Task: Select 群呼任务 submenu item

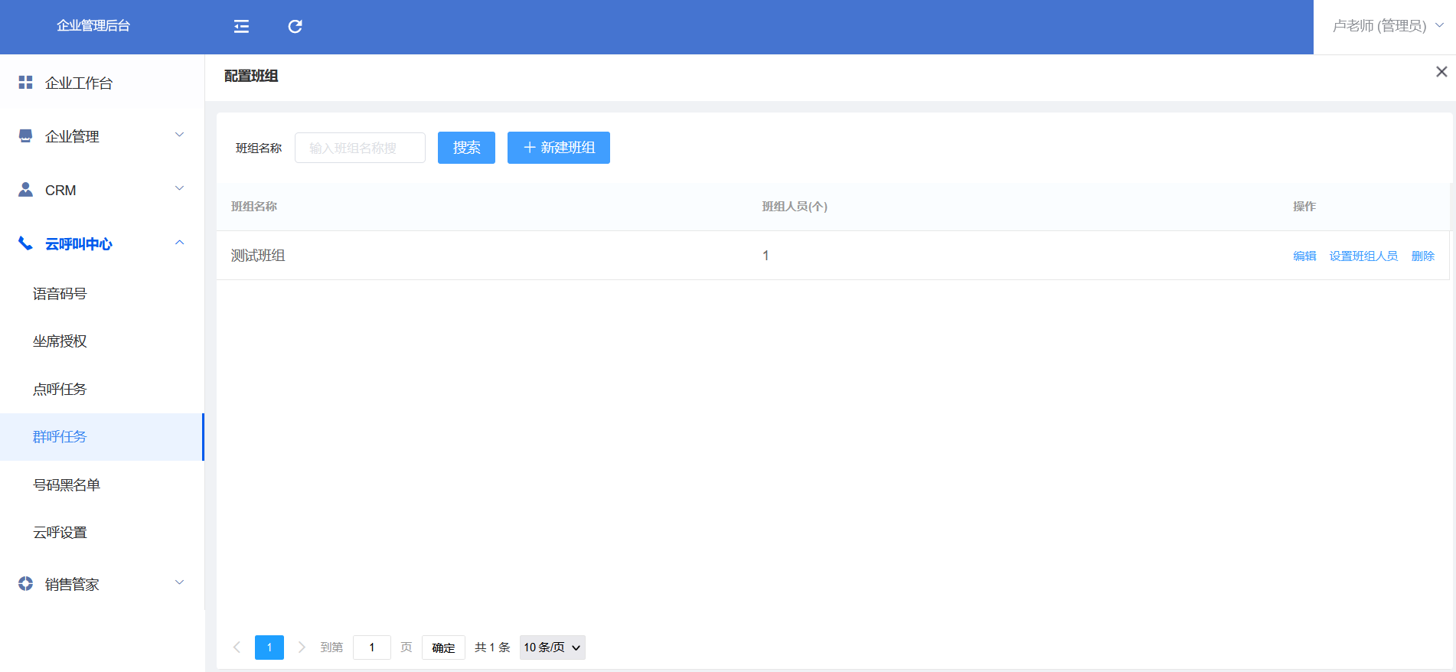Action: click(103, 437)
